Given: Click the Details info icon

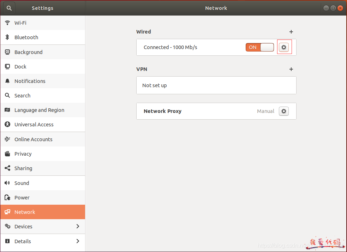Looking at the screenshot, I should click(x=7, y=241).
